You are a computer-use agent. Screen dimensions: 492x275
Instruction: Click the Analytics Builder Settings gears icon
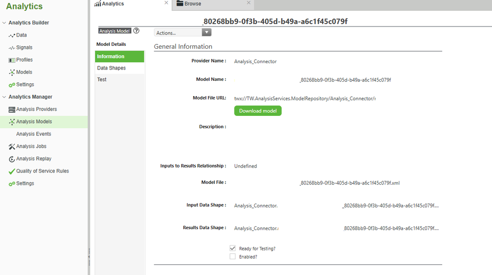pos(12,85)
